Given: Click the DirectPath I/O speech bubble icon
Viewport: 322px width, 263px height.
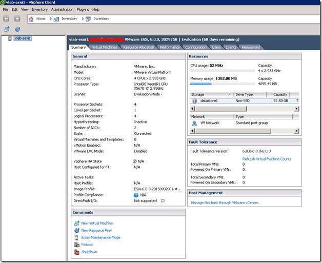Looking at the screenshot, I should coord(163,201).
